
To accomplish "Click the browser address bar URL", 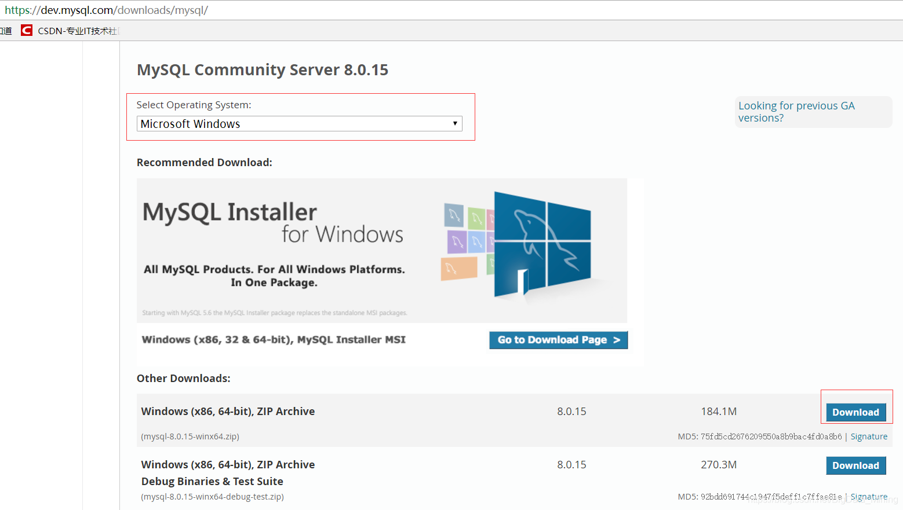I will 107,10.
